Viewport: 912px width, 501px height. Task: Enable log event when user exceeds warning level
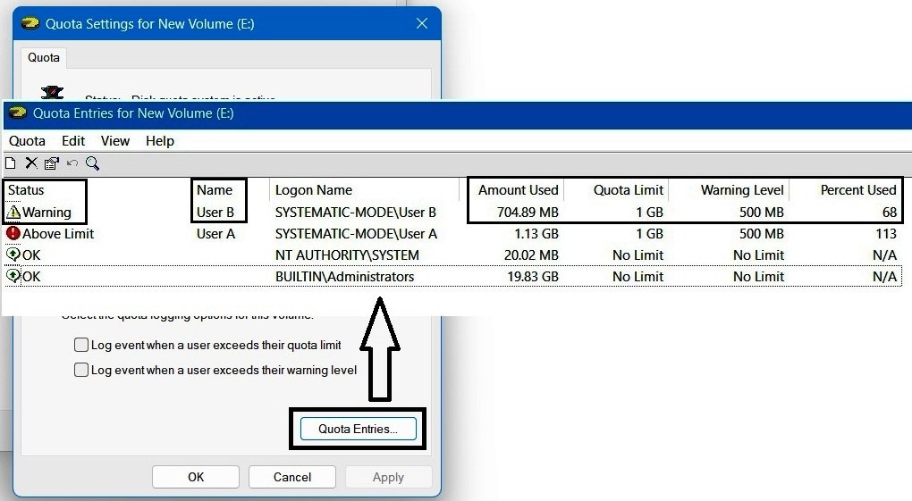[81, 370]
